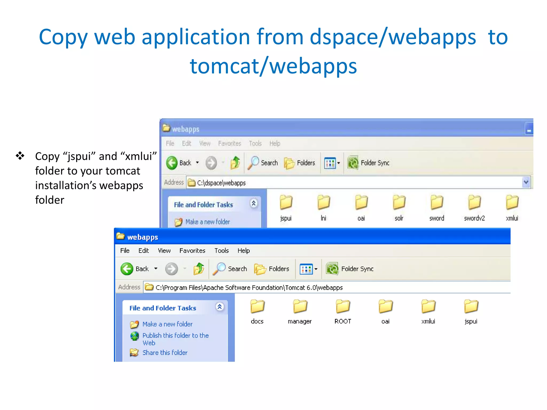Open Favorites menu in Tomcat webapps window
This screenshot has width=547, height=410.
192,251
